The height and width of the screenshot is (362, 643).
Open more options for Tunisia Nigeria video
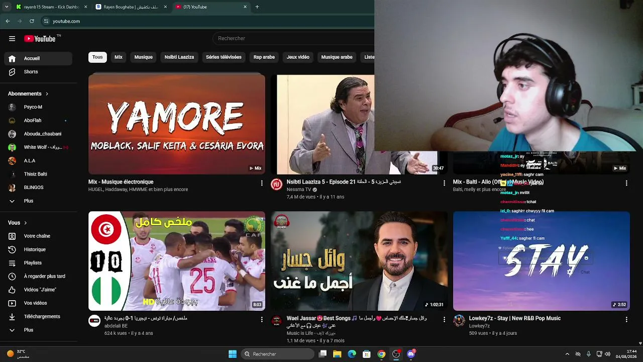[x=262, y=319]
